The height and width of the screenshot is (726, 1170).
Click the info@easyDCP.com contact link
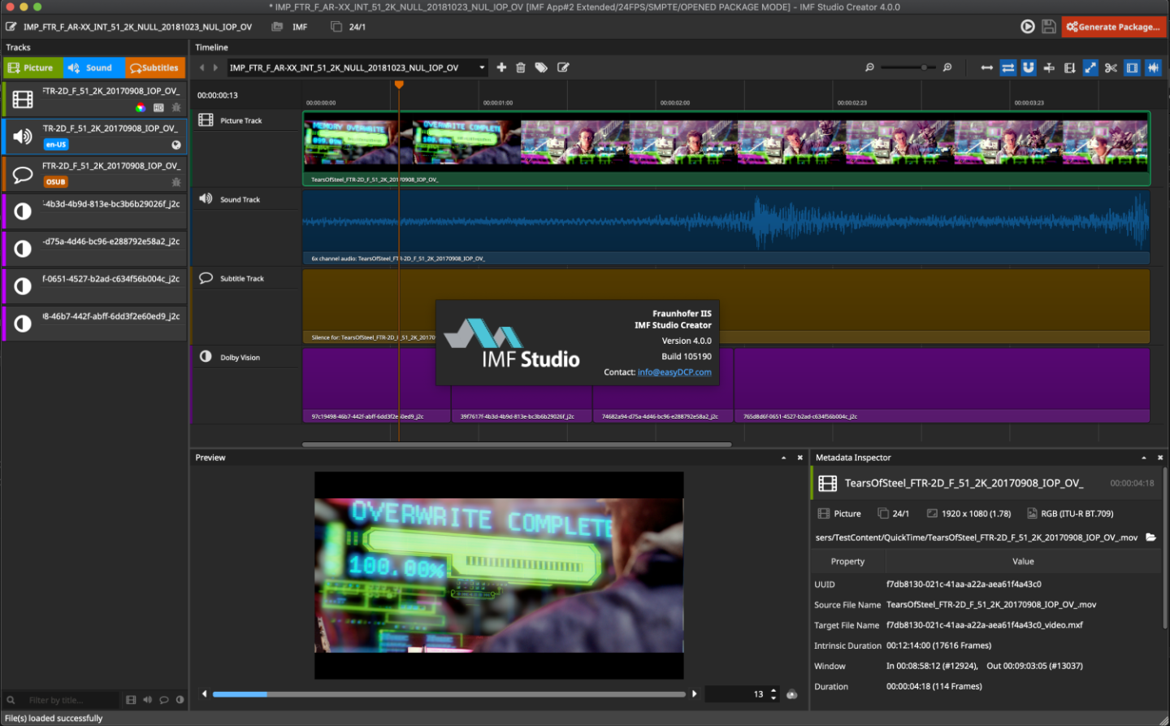point(674,372)
